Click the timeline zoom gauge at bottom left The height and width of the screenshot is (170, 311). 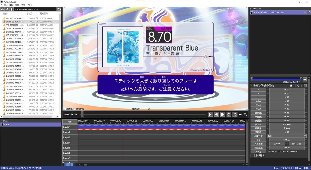pyautogui.click(x=70, y=164)
